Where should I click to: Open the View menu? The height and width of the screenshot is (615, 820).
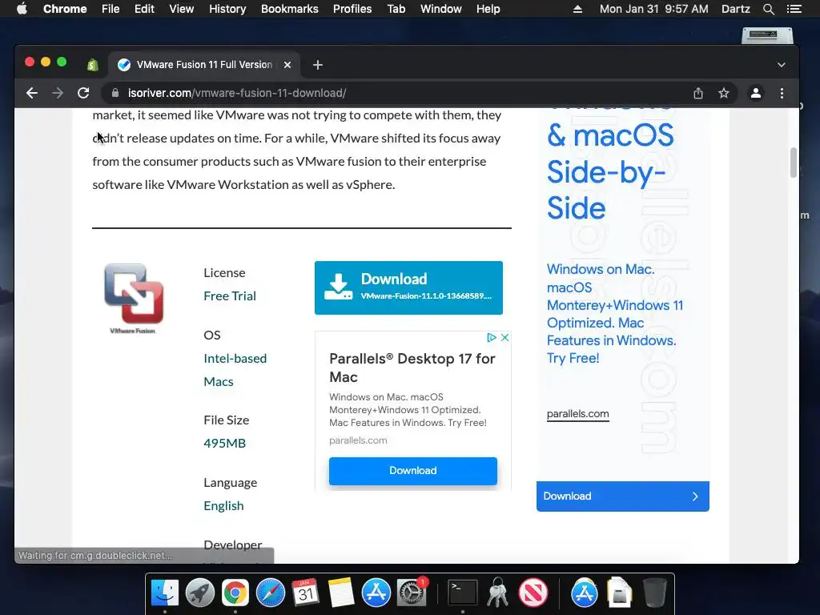182,9
